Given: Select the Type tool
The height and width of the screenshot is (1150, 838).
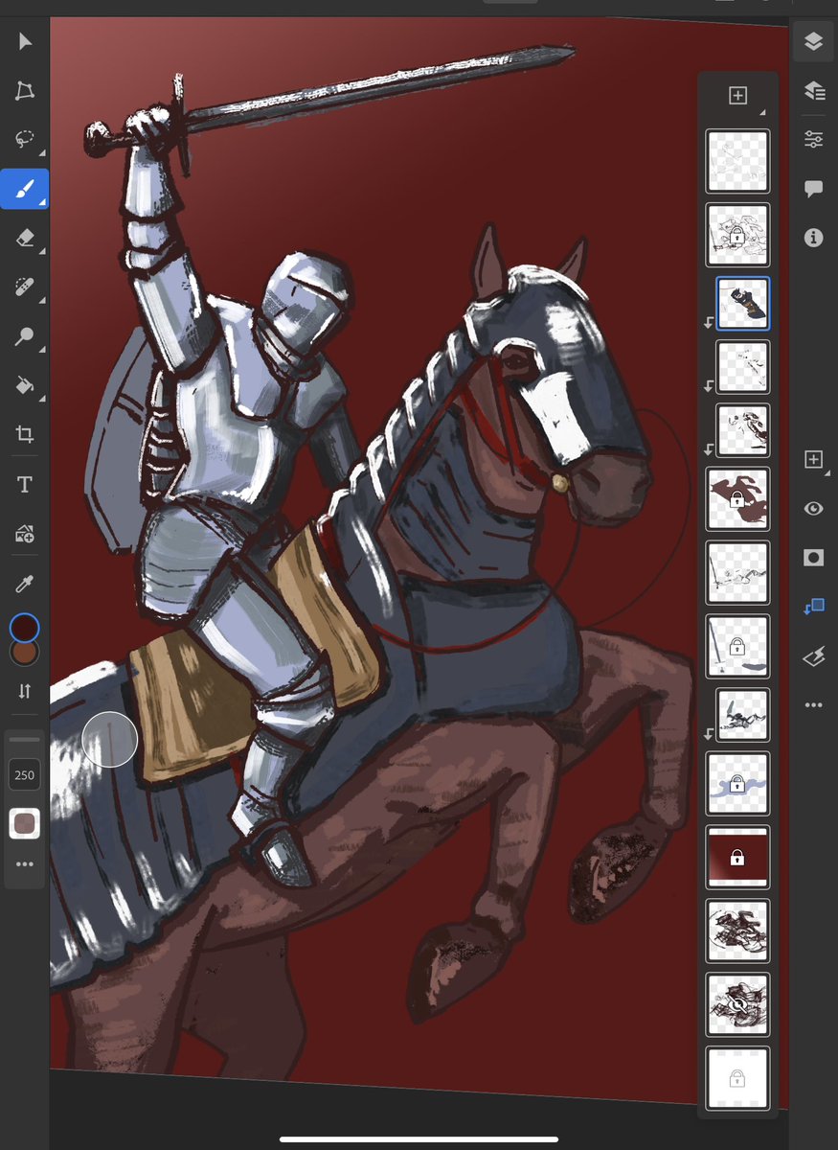Looking at the screenshot, I should [25, 485].
